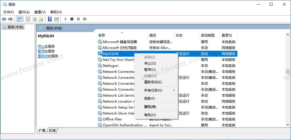The width and height of the screenshot is (291, 140).
Task: Open Help via blue question-mark icon
Action: (50, 19)
